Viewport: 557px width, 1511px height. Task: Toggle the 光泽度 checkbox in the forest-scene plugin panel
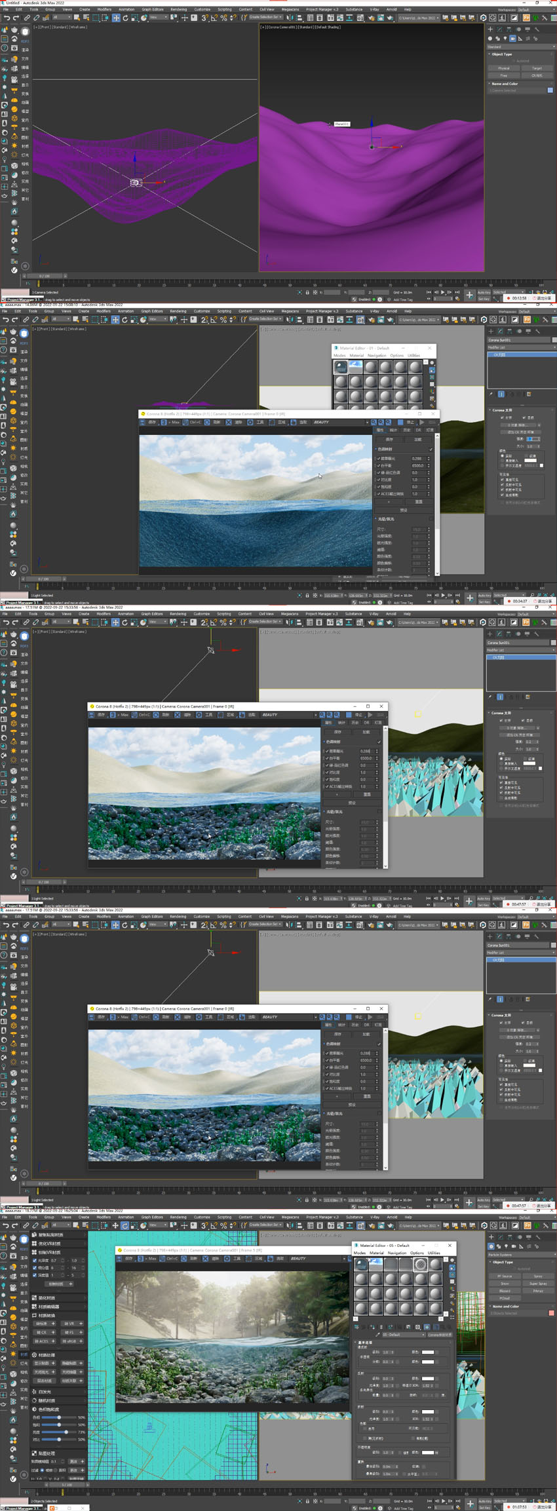tap(35, 1260)
